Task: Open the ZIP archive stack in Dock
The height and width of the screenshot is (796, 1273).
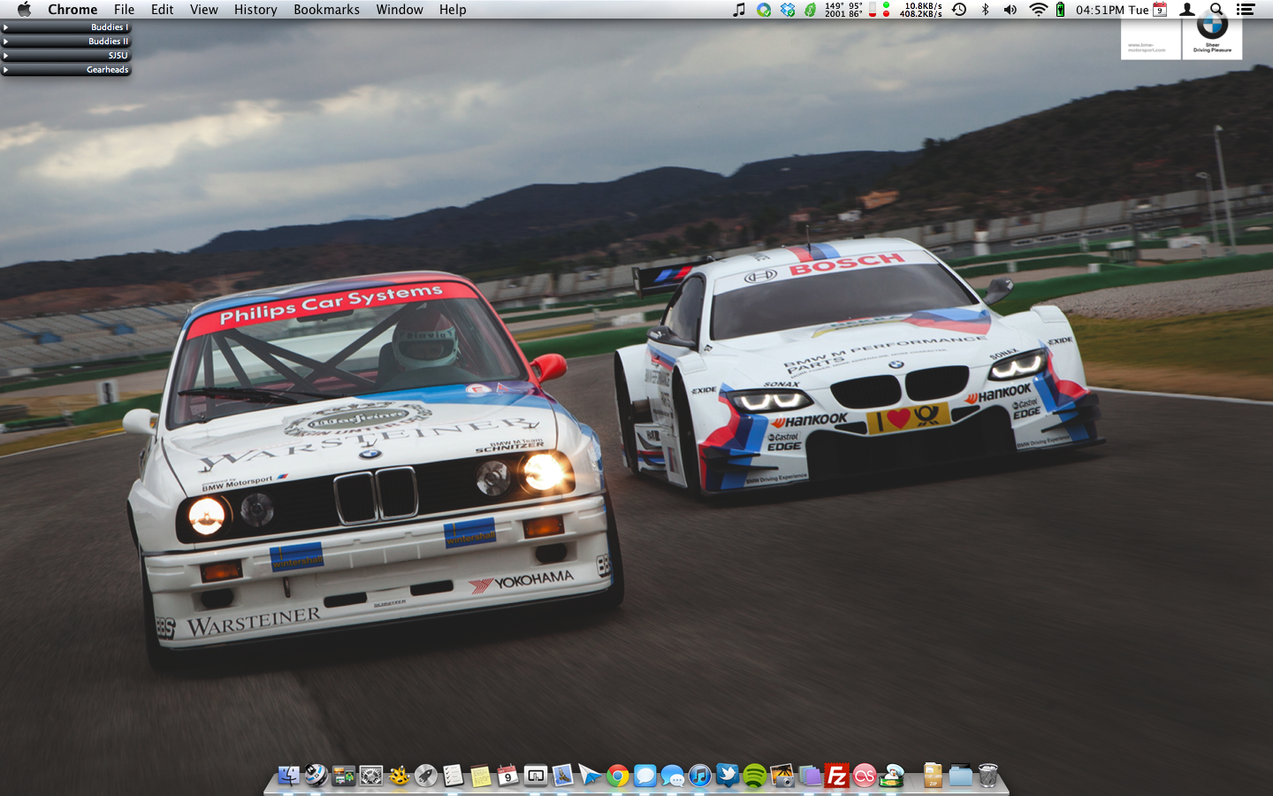Action: (933, 776)
